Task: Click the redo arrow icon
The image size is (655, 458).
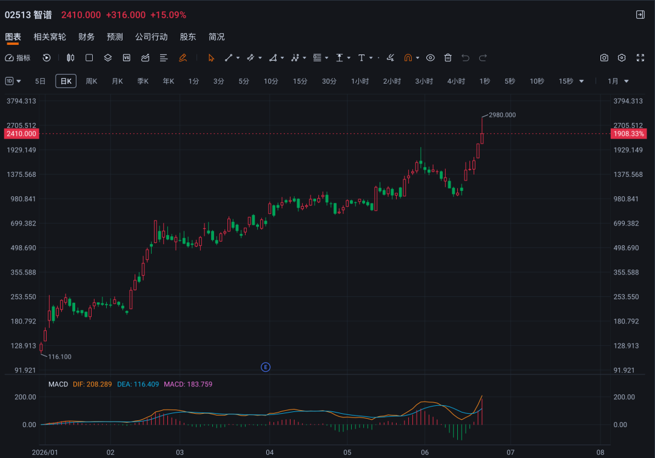Action: coord(483,58)
